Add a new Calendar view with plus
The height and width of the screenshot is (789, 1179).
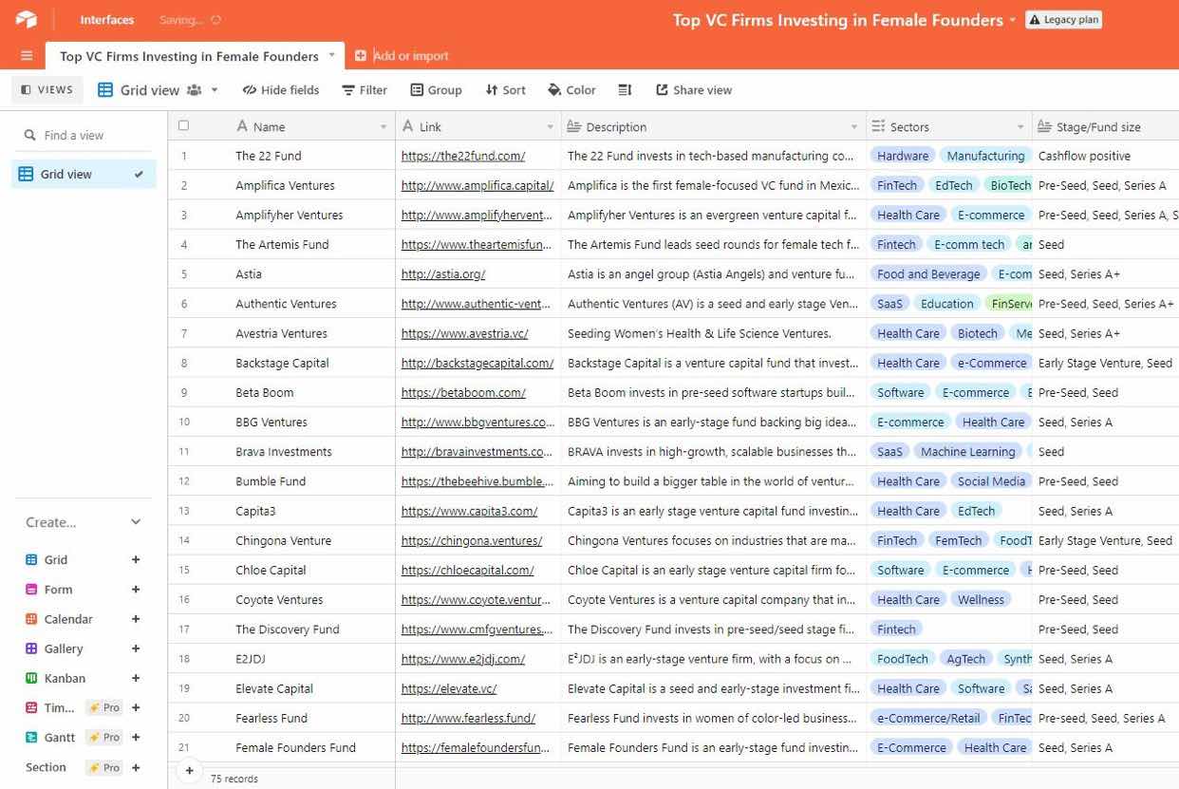[136, 619]
